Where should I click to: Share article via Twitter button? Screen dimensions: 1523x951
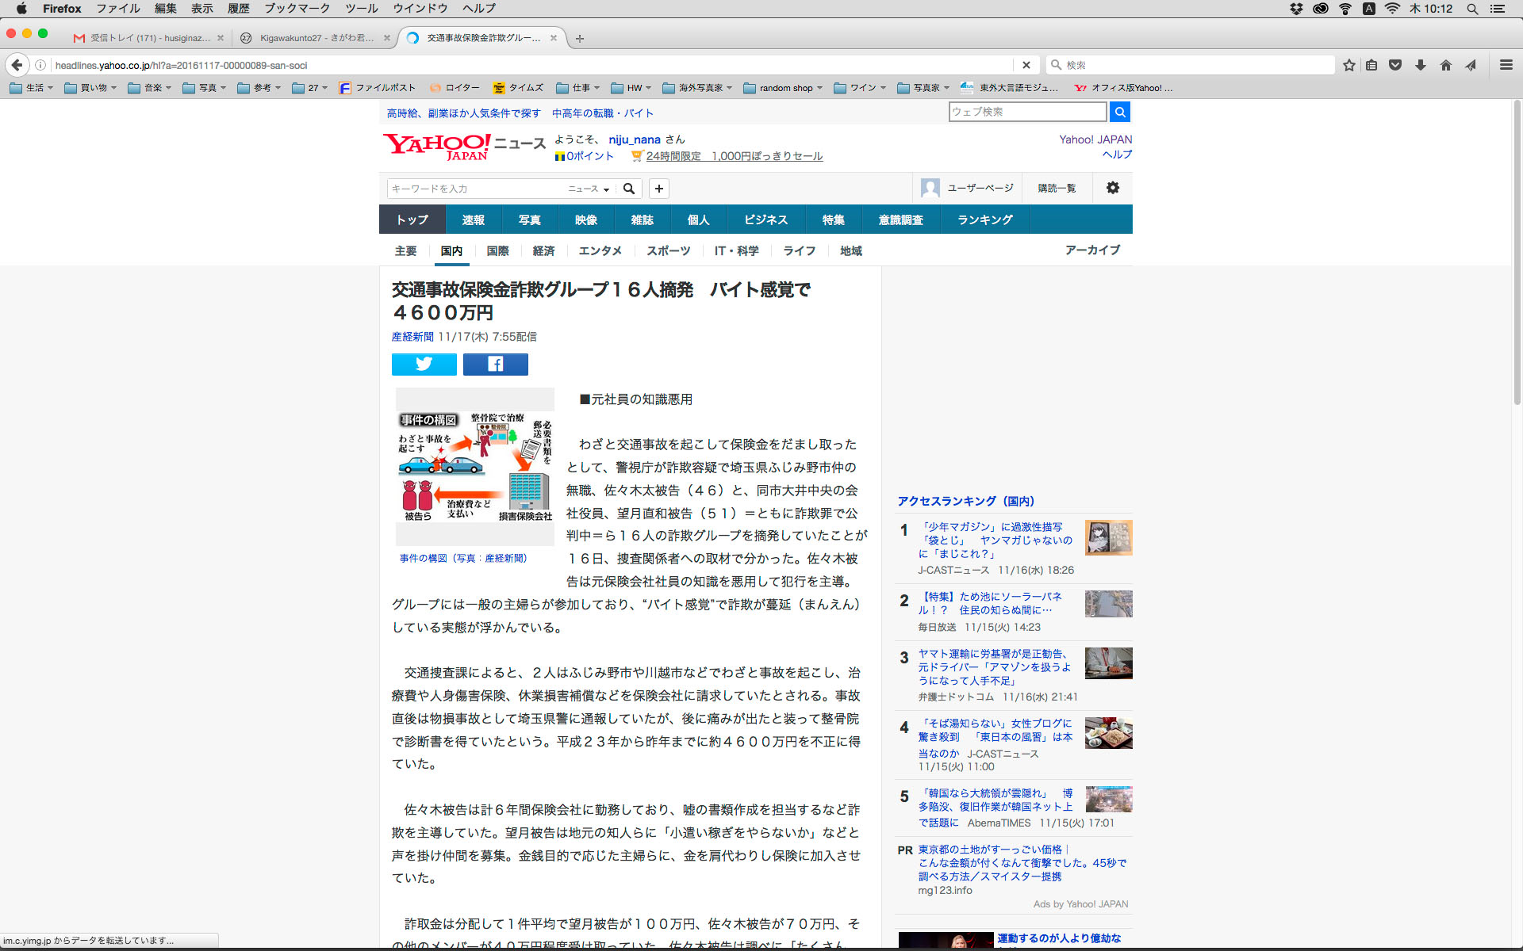click(424, 364)
